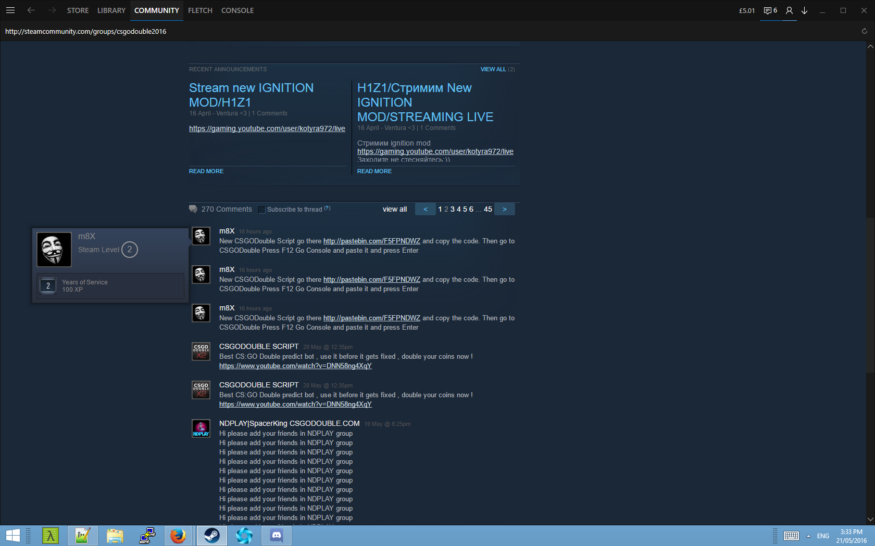Open Read More under Stream new IGNITION
This screenshot has width=875, height=546.
pos(206,171)
